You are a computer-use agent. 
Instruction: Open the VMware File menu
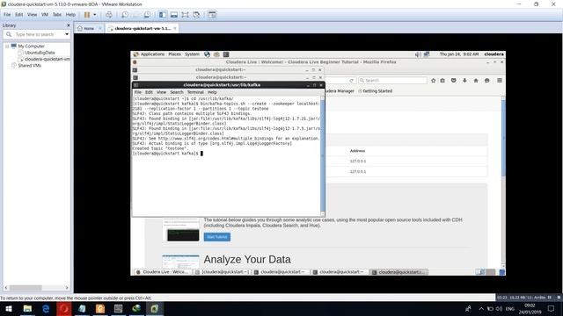7,15
